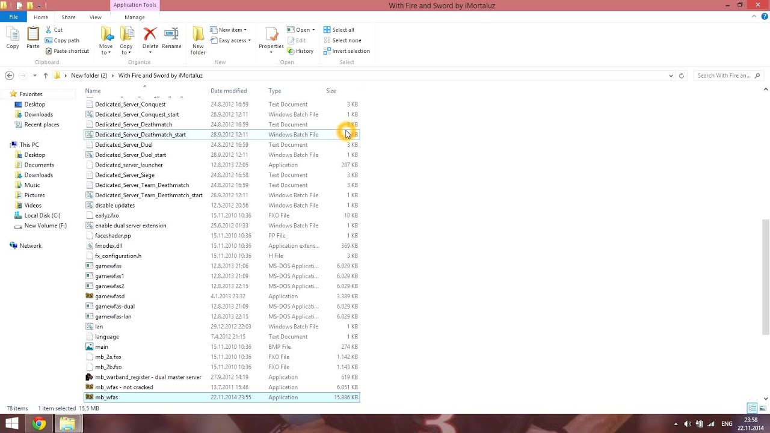Cut the selected file with the scissors button
This screenshot has height=433, width=770.
[x=54, y=29]
